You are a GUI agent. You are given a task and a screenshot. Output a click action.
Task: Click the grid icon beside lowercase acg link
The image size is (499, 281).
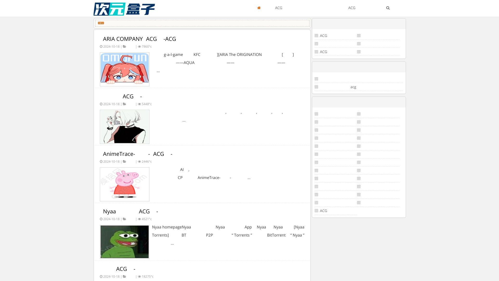(x=316, y=87)
